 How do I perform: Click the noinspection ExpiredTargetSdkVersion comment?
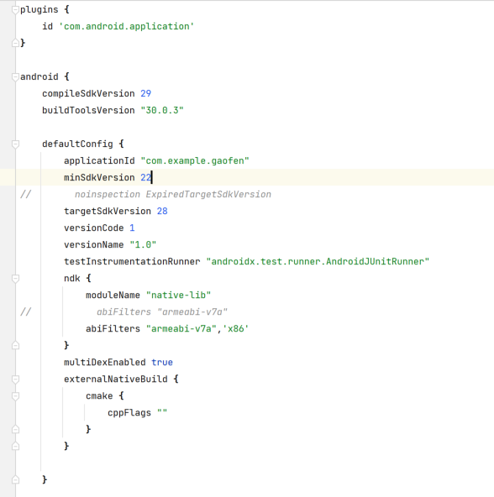[173, 194]
